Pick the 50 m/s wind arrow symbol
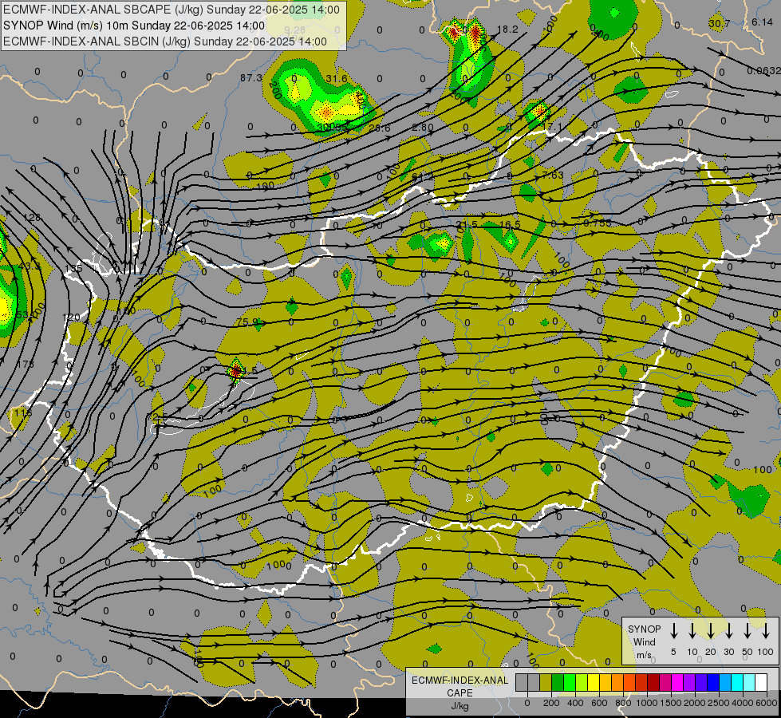781x718 pixels. coord(747,630)
